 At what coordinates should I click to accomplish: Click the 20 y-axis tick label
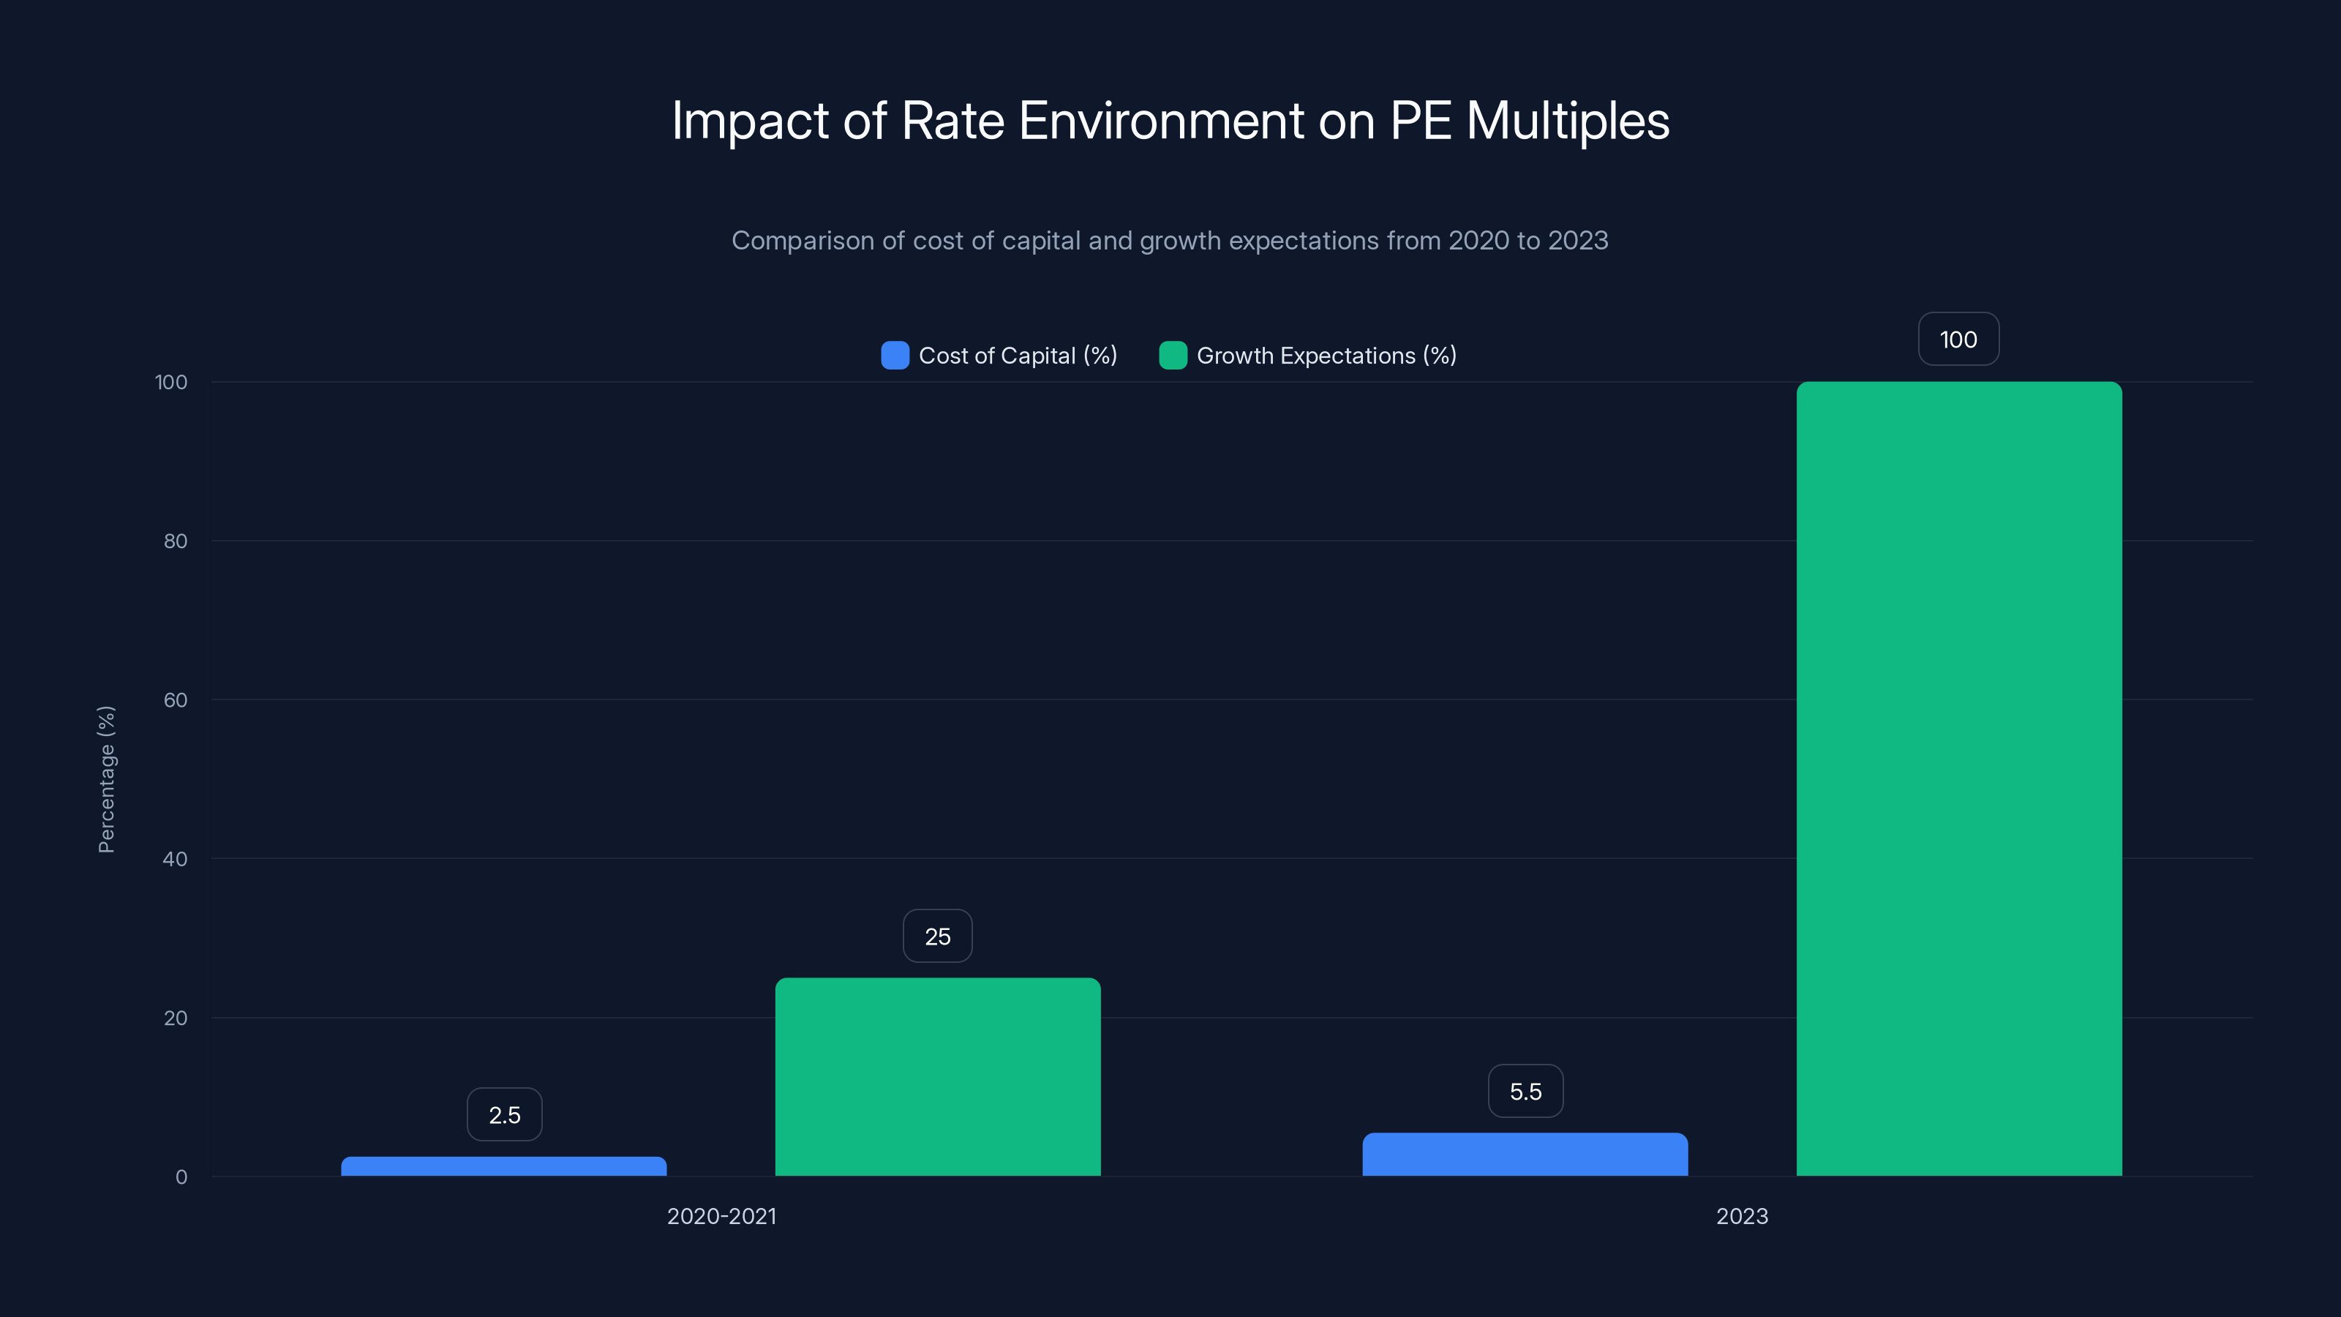click(176, 1018)
